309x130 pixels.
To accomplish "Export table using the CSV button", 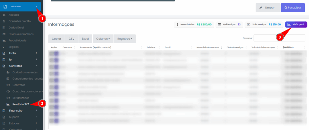I will [x=72, y=39].
